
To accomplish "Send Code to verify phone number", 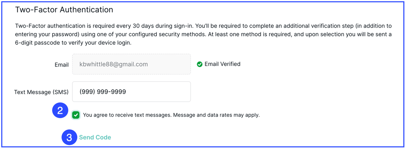I will [95, 137].
